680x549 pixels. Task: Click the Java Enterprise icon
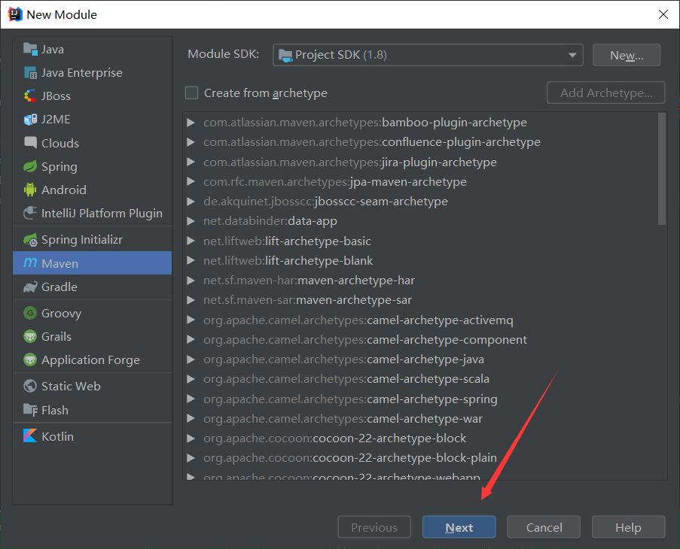30,73
